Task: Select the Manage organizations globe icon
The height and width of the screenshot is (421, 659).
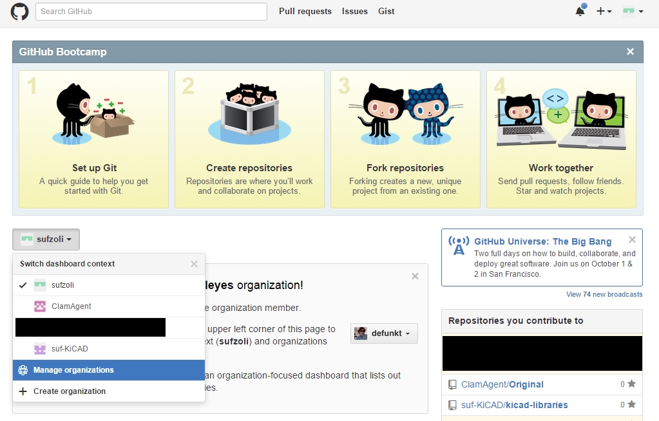Action: [24, 370]
